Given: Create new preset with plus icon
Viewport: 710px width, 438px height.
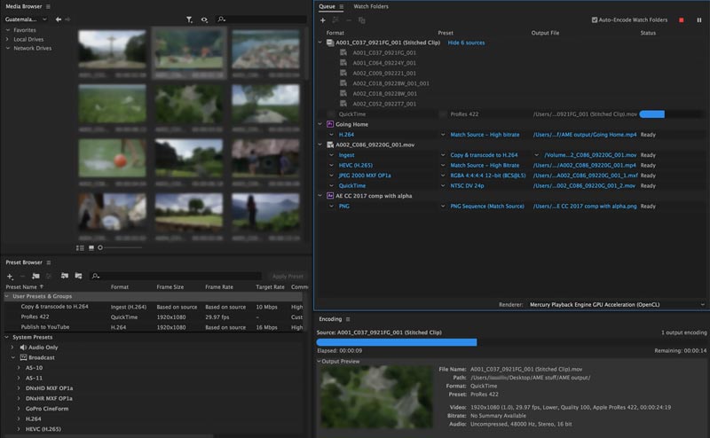Looking at the screenshot, I should [10, 276].
